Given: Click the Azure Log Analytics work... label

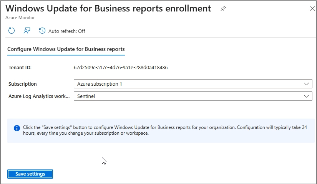Looking at the screenshot, I should coord(39,96).
